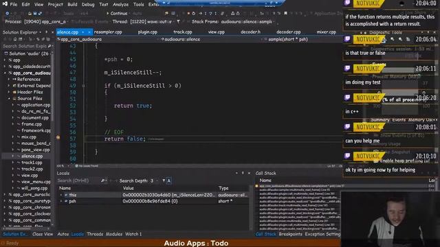Click the back navigation icon in toolbar
The image size is (440, 247).
[8, 13]
